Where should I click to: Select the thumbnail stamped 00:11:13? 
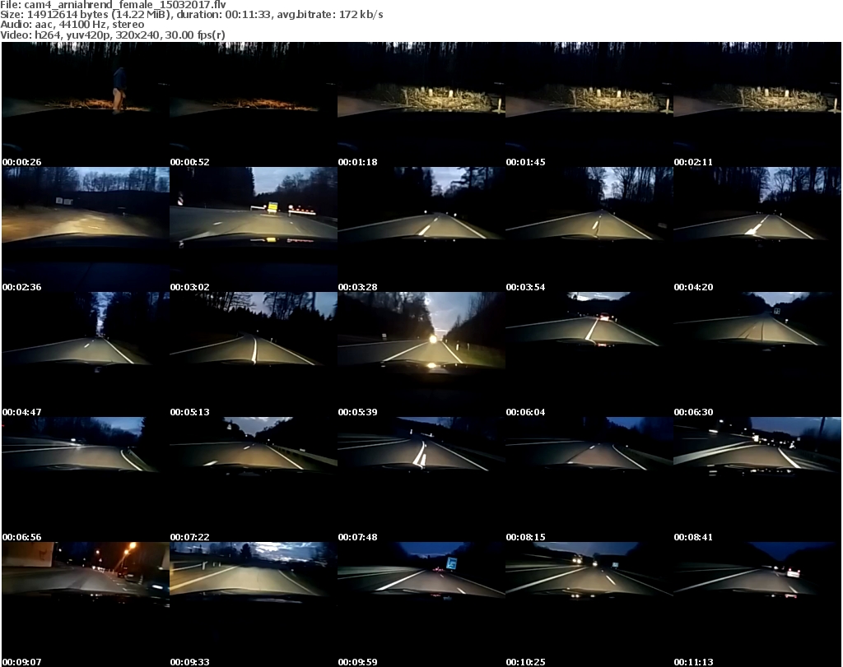(757, 604)
